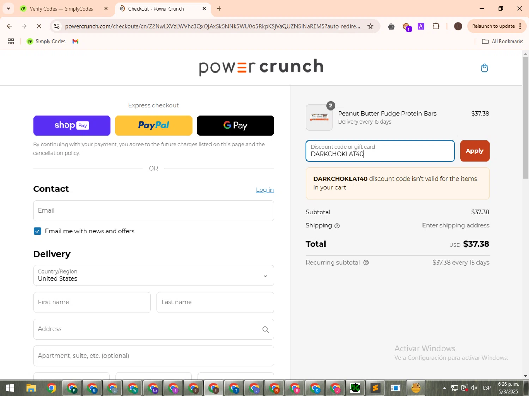
Task: Click the discount code invalid error message
Action: pos(397,183)
